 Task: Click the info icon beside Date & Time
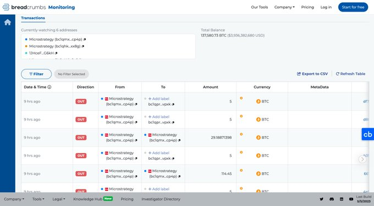tap(50, 87)
